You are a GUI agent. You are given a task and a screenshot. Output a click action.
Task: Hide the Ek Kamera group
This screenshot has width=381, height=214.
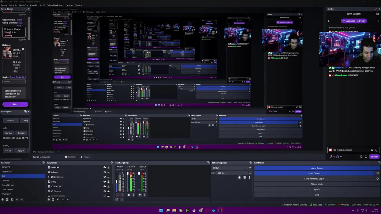(104, 177)
